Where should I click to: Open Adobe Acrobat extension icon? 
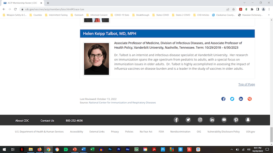coord(241,9)
